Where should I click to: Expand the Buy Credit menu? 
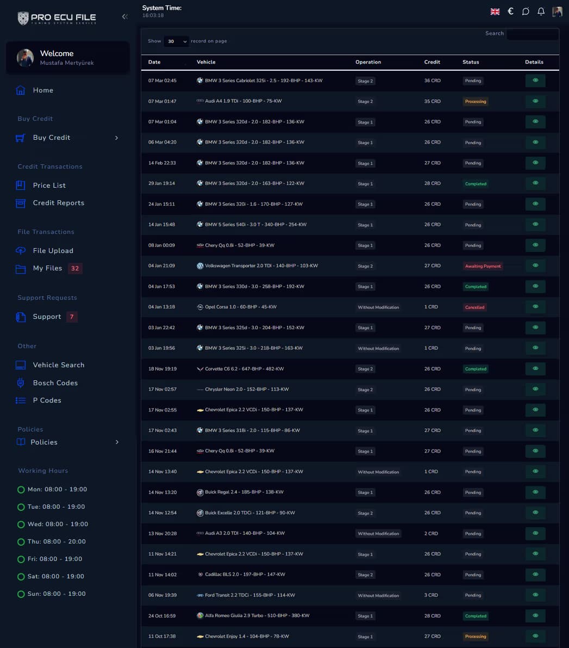click(51, 137)
